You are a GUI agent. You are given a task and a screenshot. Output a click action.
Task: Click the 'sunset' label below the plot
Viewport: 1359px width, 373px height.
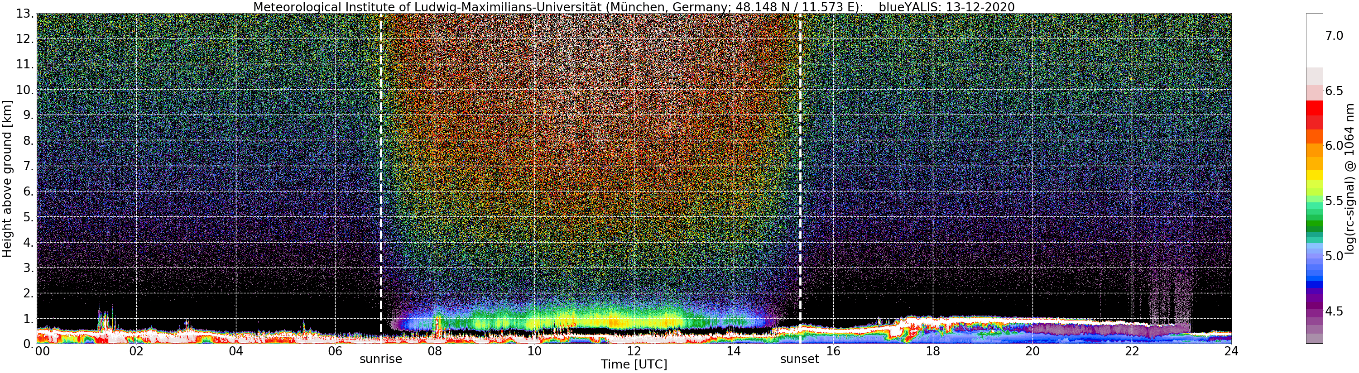(x=800, y=359)
